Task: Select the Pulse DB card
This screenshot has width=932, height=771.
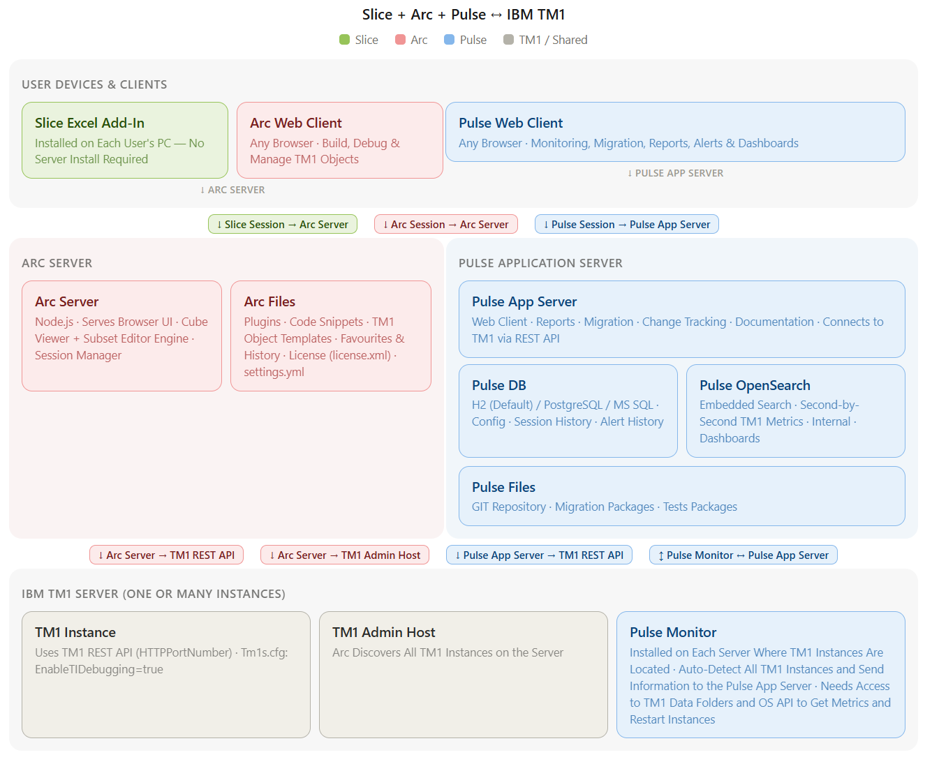Action: click(x=568, y=411)
